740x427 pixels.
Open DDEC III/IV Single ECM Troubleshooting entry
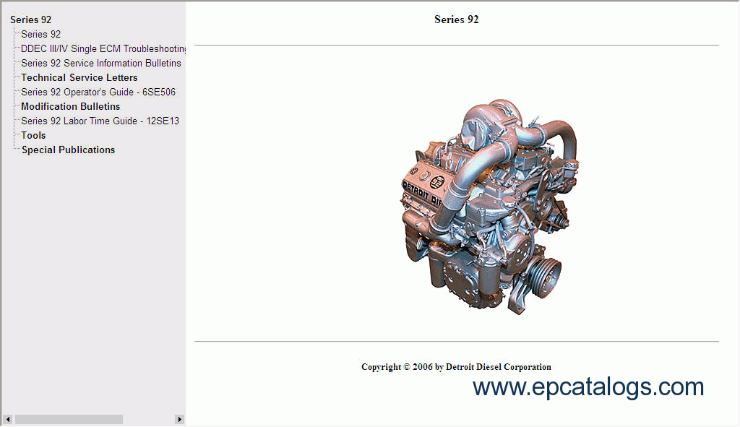(103, 48)
